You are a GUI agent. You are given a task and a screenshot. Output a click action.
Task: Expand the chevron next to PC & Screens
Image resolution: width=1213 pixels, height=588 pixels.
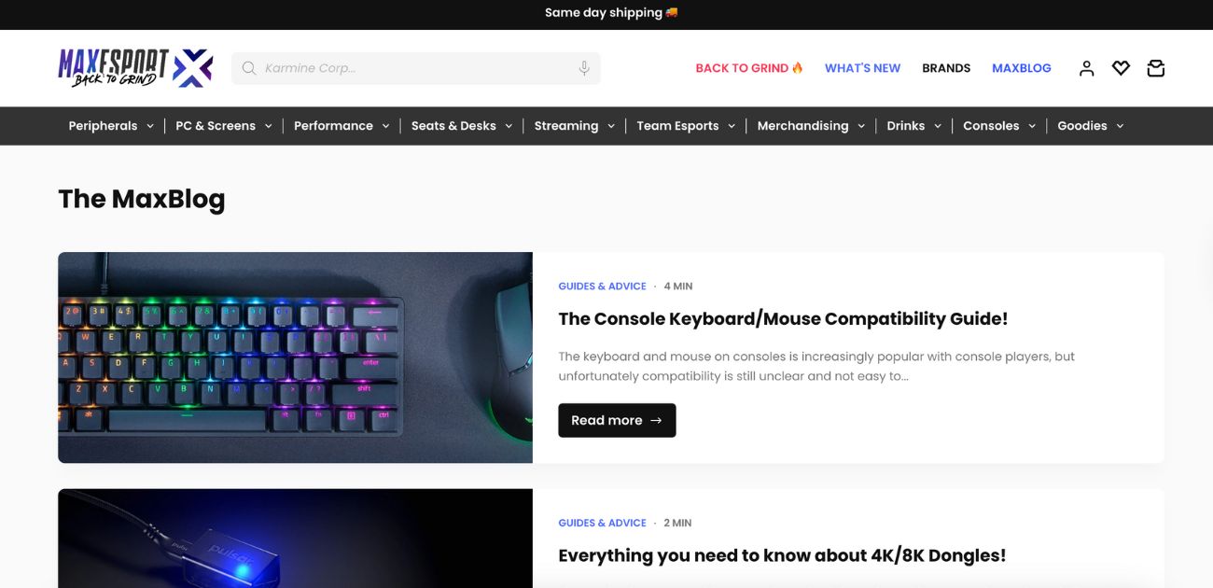coord(268,126)
